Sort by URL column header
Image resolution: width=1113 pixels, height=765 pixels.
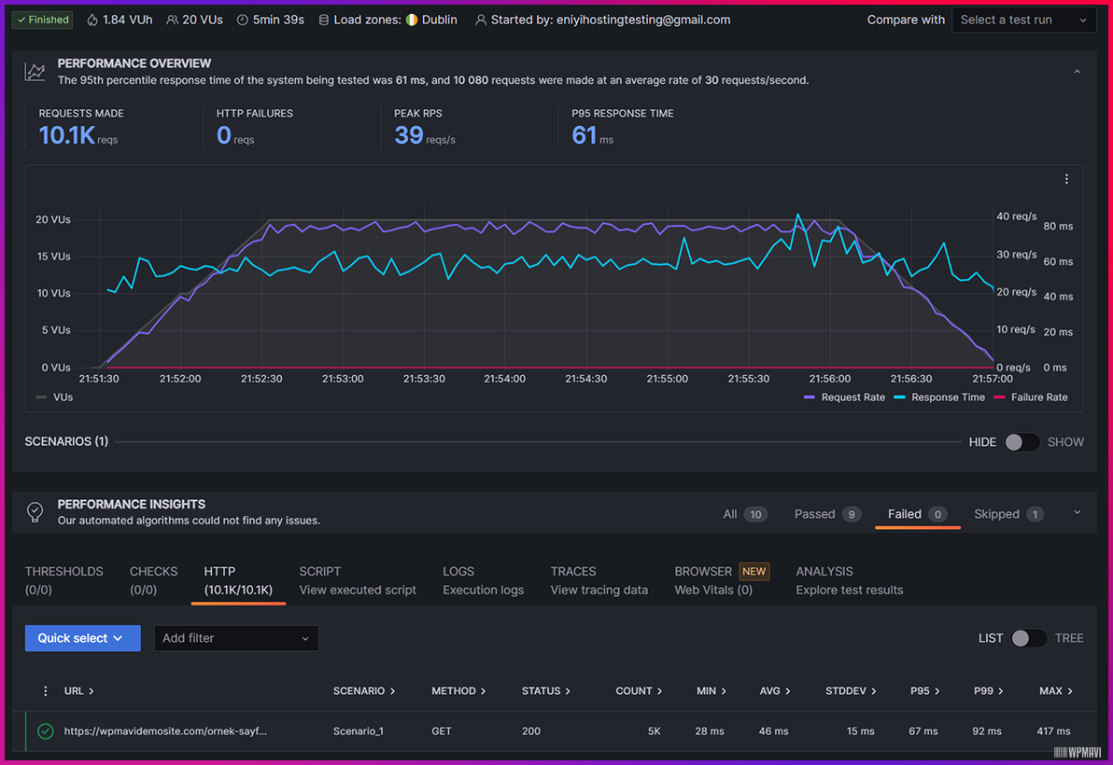pos(78,690)
